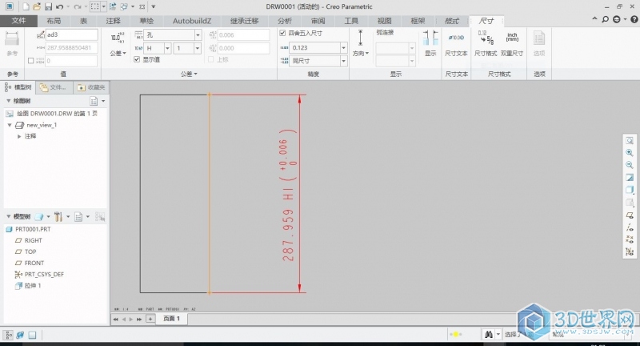Screen dimensions: 640x346
Task: Collapse the 绘图树 drawing tree section
Action: pyautogui.click(x=8, y=100)
